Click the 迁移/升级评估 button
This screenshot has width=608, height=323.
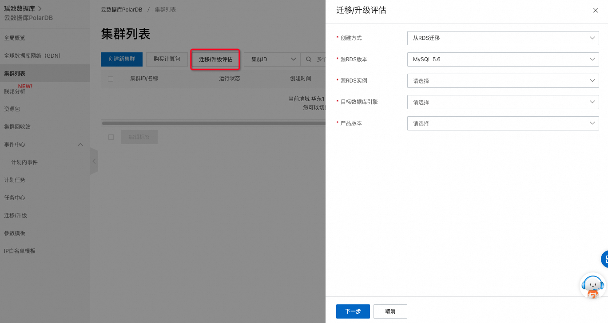click(x=215, y=59)
